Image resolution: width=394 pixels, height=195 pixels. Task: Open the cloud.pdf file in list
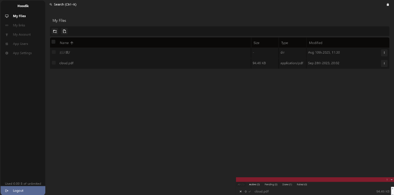pos(66,63)
